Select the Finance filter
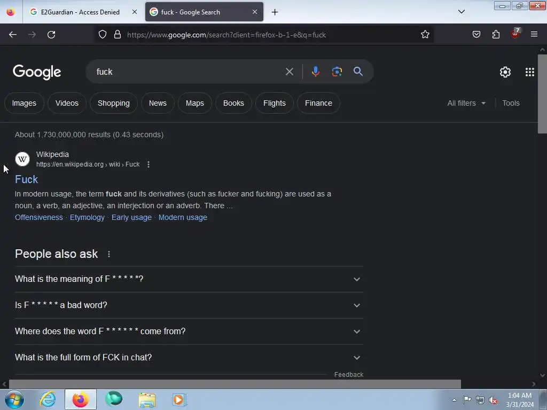The width and height of the screenshot is (547, 410). (x=318, y=103)
